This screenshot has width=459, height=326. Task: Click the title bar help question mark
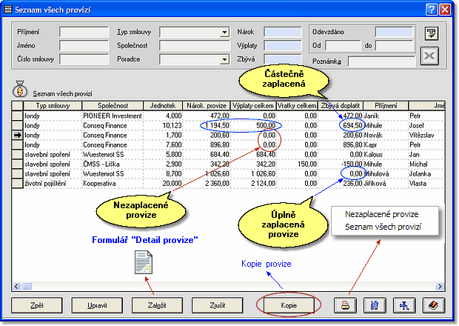click(431, 9)
